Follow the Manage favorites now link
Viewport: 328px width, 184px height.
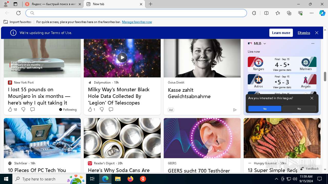[137, 22]
